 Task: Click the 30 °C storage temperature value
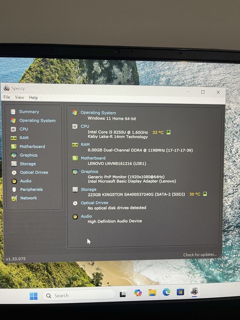pos(195,194)
